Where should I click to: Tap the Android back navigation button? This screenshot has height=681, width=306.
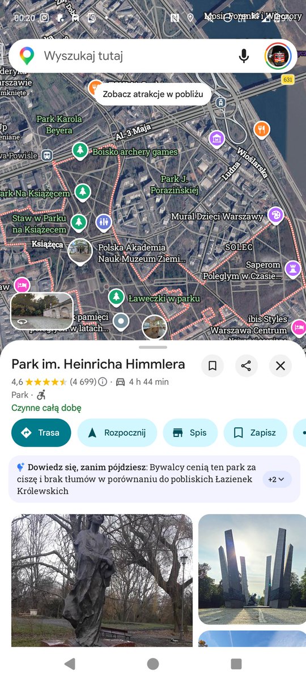pyautogui.click(x=70, y=663)
